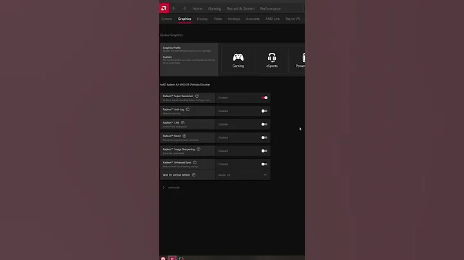
Task: Click the red round taskbar icon
Action: point(163,259)
